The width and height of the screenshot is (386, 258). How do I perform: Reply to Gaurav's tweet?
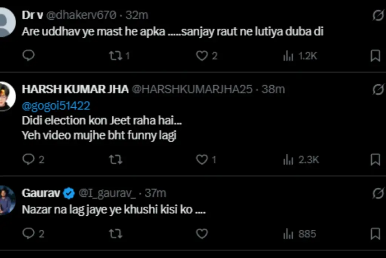click(x=28, y=233)
